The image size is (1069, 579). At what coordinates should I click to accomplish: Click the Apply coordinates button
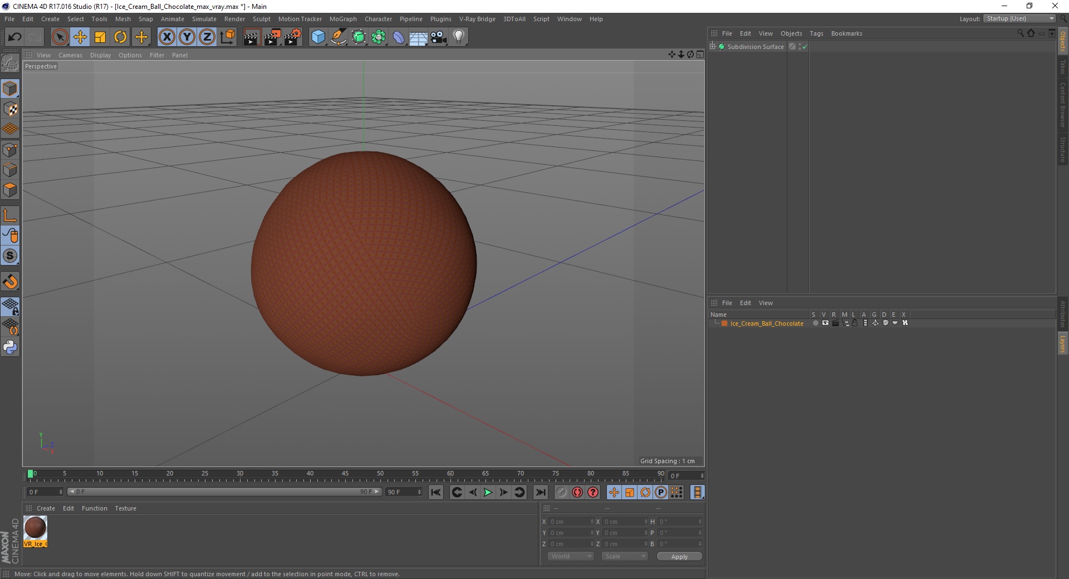(679, 557)
